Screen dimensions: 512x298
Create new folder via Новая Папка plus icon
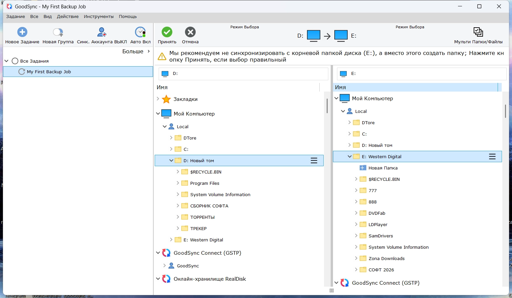[x=363, y=168]
